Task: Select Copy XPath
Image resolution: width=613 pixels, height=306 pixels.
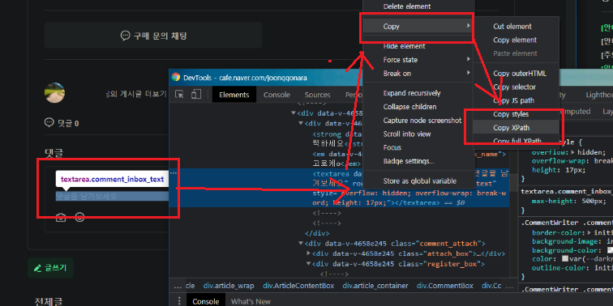Action: coord(516,128)
